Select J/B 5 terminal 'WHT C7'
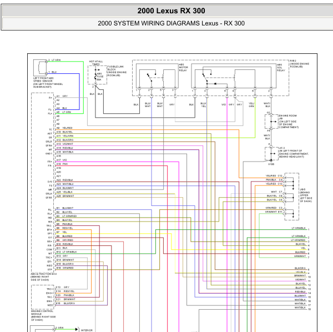Image resolution: width=333 pixels, height=332 pixels. [x=276, y=192]
